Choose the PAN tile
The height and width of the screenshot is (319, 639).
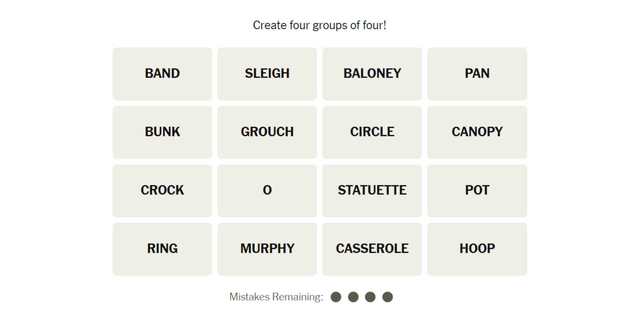point(477,74)
